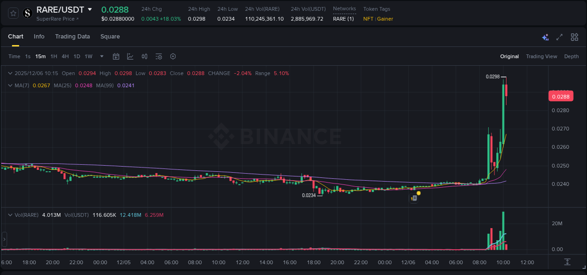Open the chart type selector
587x275 pixels.
(130, 56)
